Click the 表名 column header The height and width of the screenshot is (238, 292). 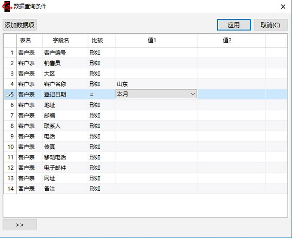25,40
